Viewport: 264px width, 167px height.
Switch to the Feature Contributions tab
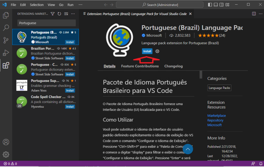click(x=140, y=66)
